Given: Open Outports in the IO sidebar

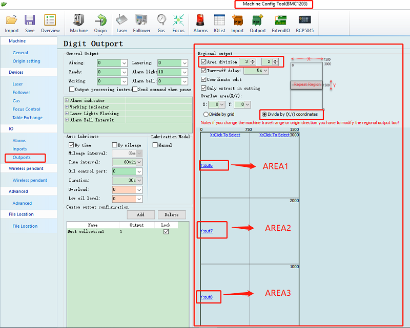Looking at the screenshot, I should (22, 158).
